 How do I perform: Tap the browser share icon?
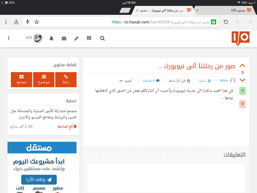(x=16, y=22)
